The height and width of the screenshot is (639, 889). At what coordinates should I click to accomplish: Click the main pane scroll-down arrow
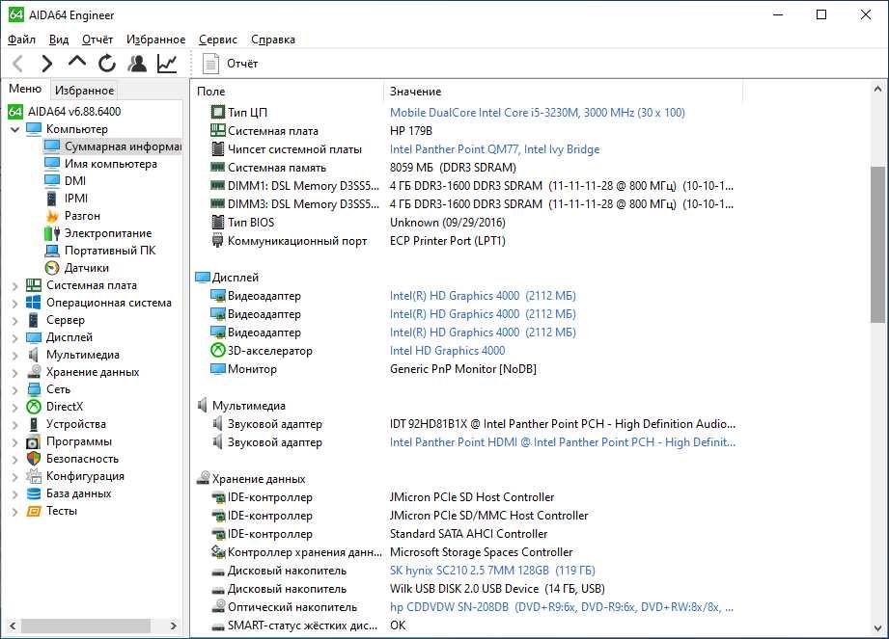[877, 628]
